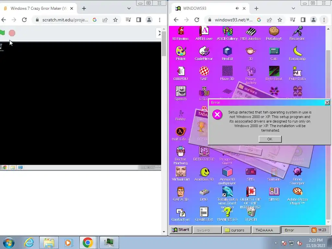The image size is (332, 249).
Task: Launch Poney Jockey icon
Action: pyautogui.click(x=251, y=75)
